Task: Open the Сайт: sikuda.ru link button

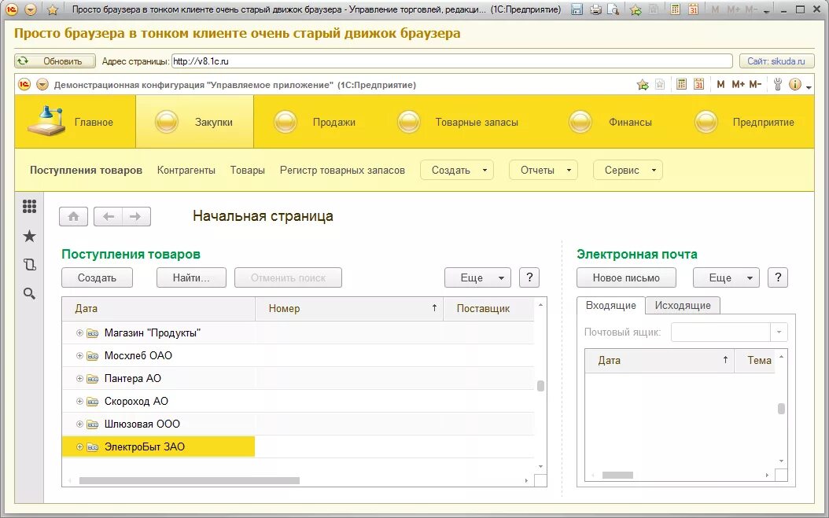Action: click(776, 61)
